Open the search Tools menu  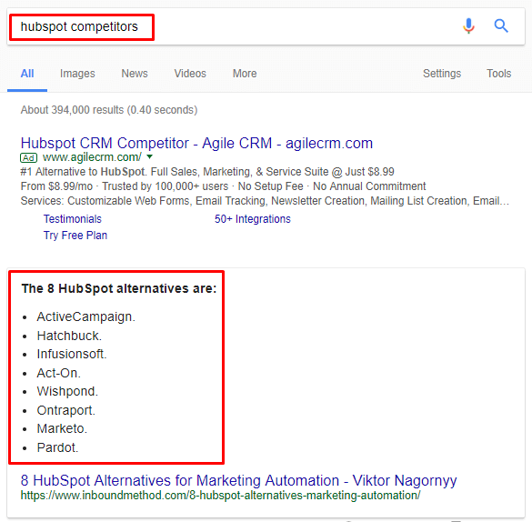pos(498,74)
